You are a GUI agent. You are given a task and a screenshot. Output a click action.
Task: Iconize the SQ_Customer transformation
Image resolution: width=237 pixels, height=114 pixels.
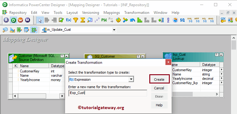(143, 57)
